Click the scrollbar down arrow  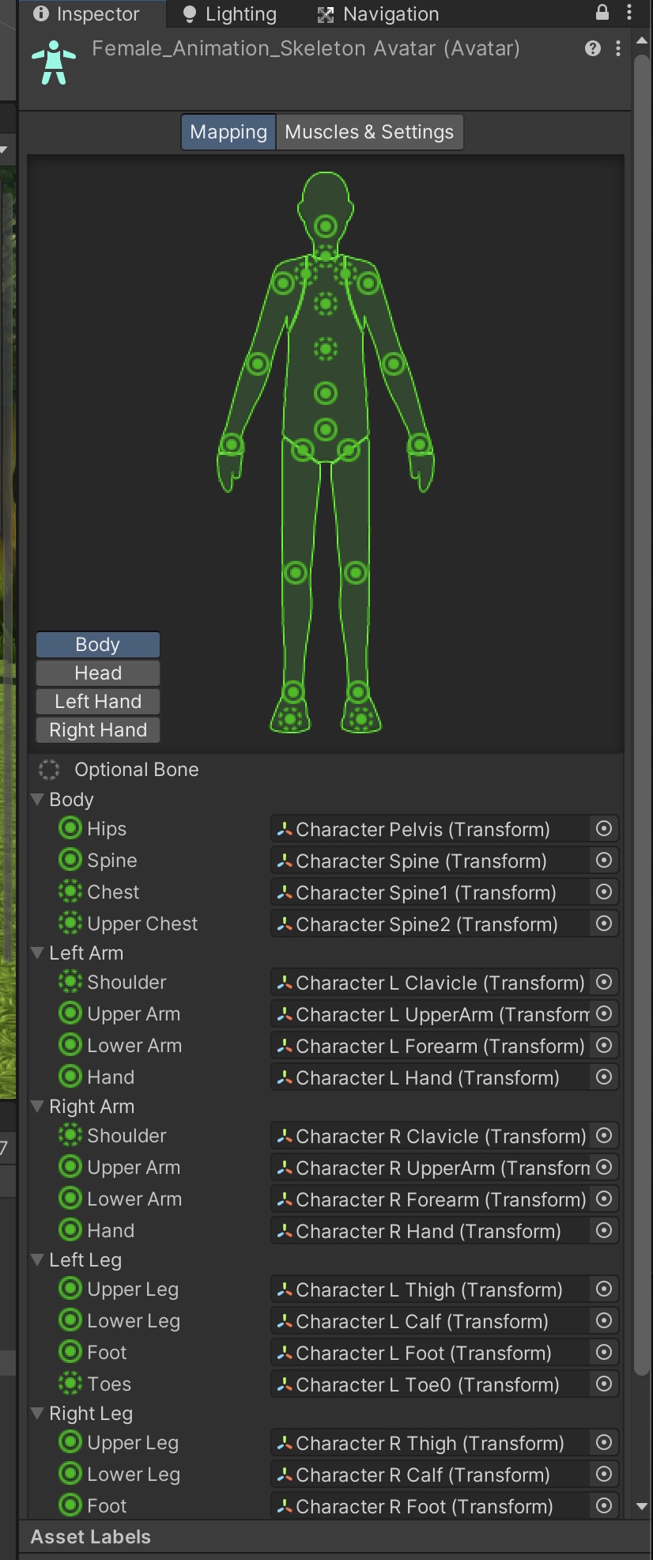[642, 1506]
